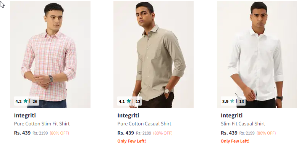The height and width of the screenshot is (154, 304).
Task: Click Only Few Left under Pure Cotton Casual Shirt
Action: click(132, 141)
